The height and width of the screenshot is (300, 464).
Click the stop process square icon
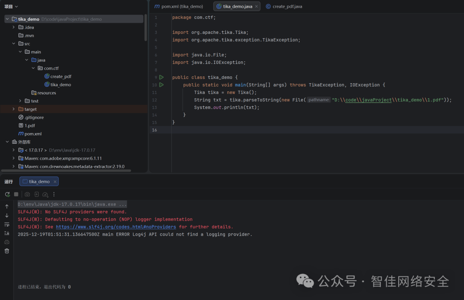[16, 194]
